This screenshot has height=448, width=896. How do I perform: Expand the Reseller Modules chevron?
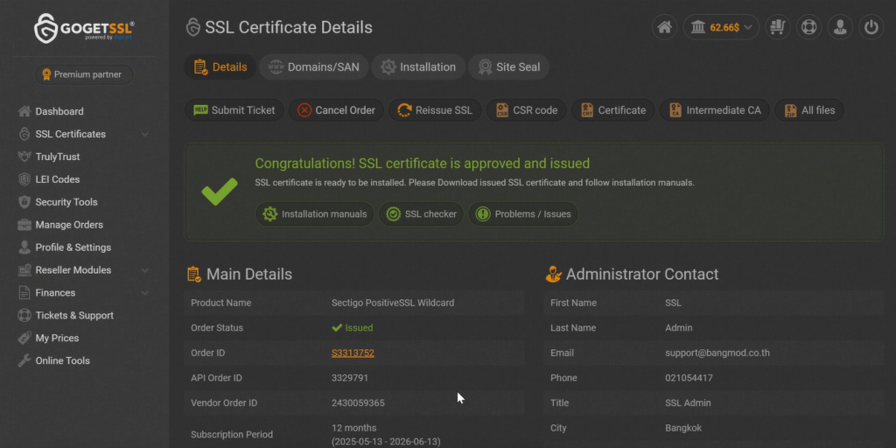coord(145,270)
